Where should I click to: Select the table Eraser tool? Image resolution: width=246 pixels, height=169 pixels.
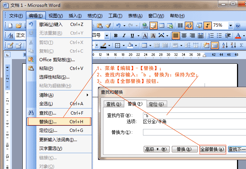click(19, 45)
